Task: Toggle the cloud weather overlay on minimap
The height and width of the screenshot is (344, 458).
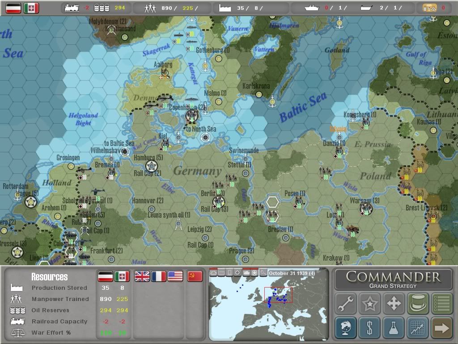Action: [213, 273]
